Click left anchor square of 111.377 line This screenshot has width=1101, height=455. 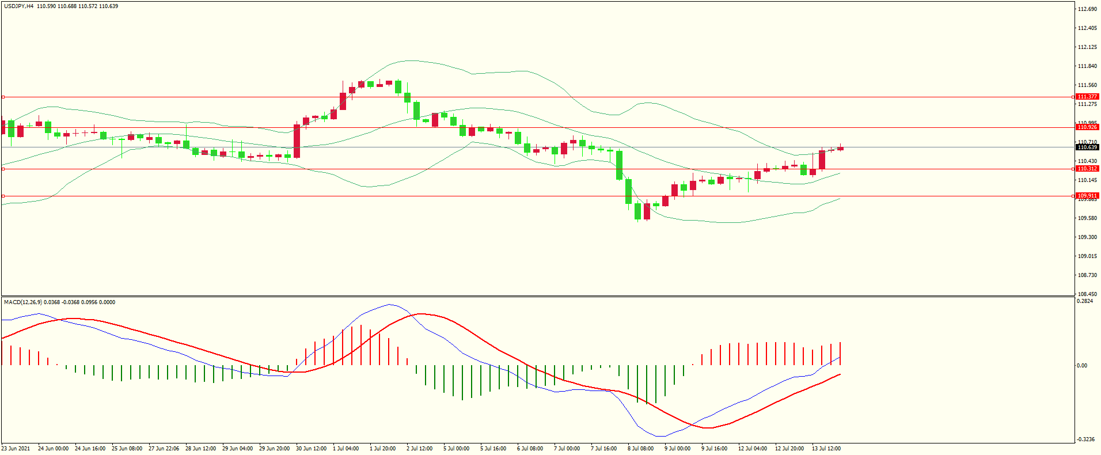(3, 97)
